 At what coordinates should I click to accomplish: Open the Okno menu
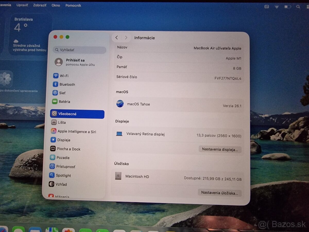pos(56,5)
